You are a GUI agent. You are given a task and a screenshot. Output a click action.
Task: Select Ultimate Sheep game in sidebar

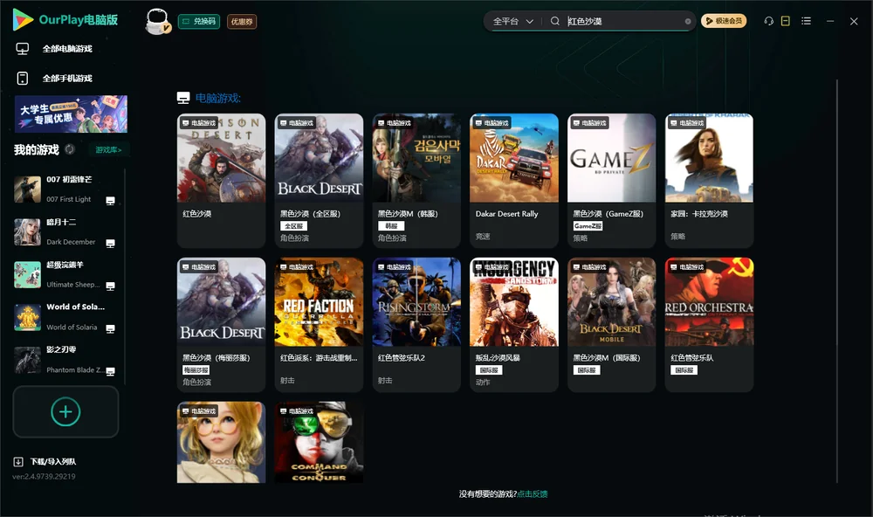coord(65,274)
